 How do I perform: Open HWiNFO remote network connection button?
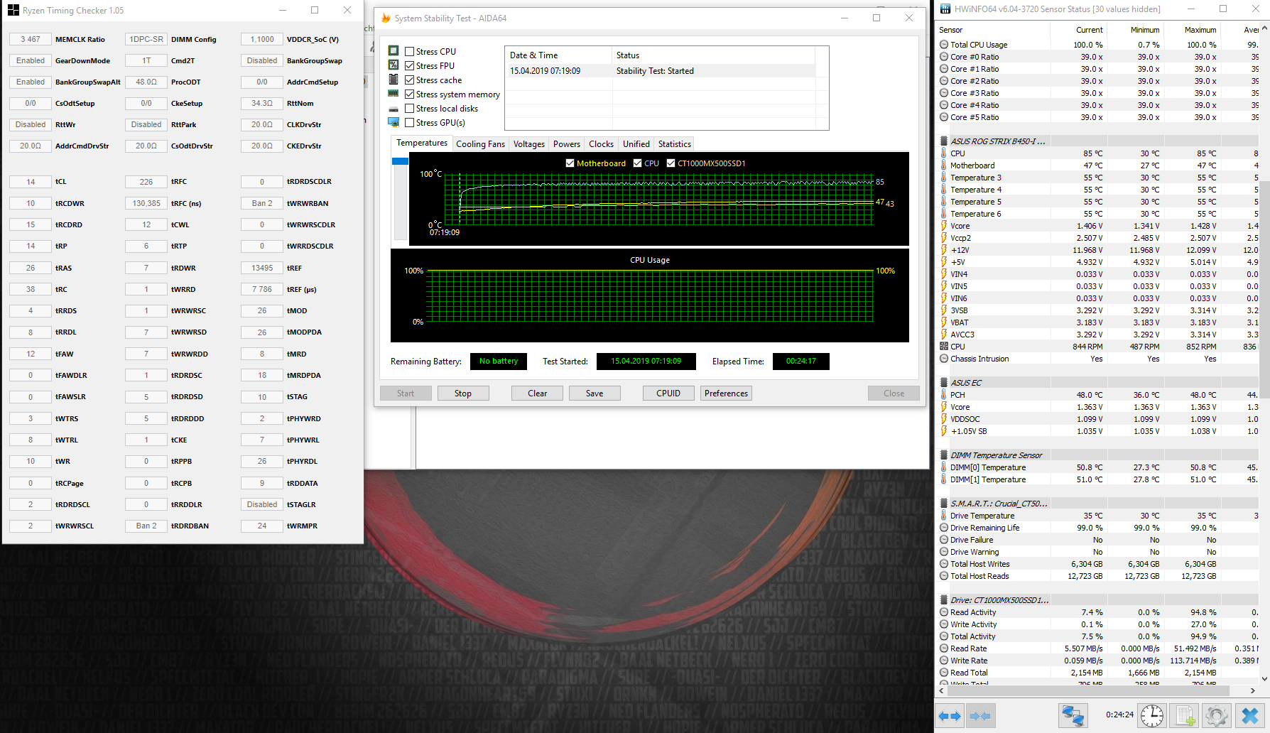[1073, 716]
